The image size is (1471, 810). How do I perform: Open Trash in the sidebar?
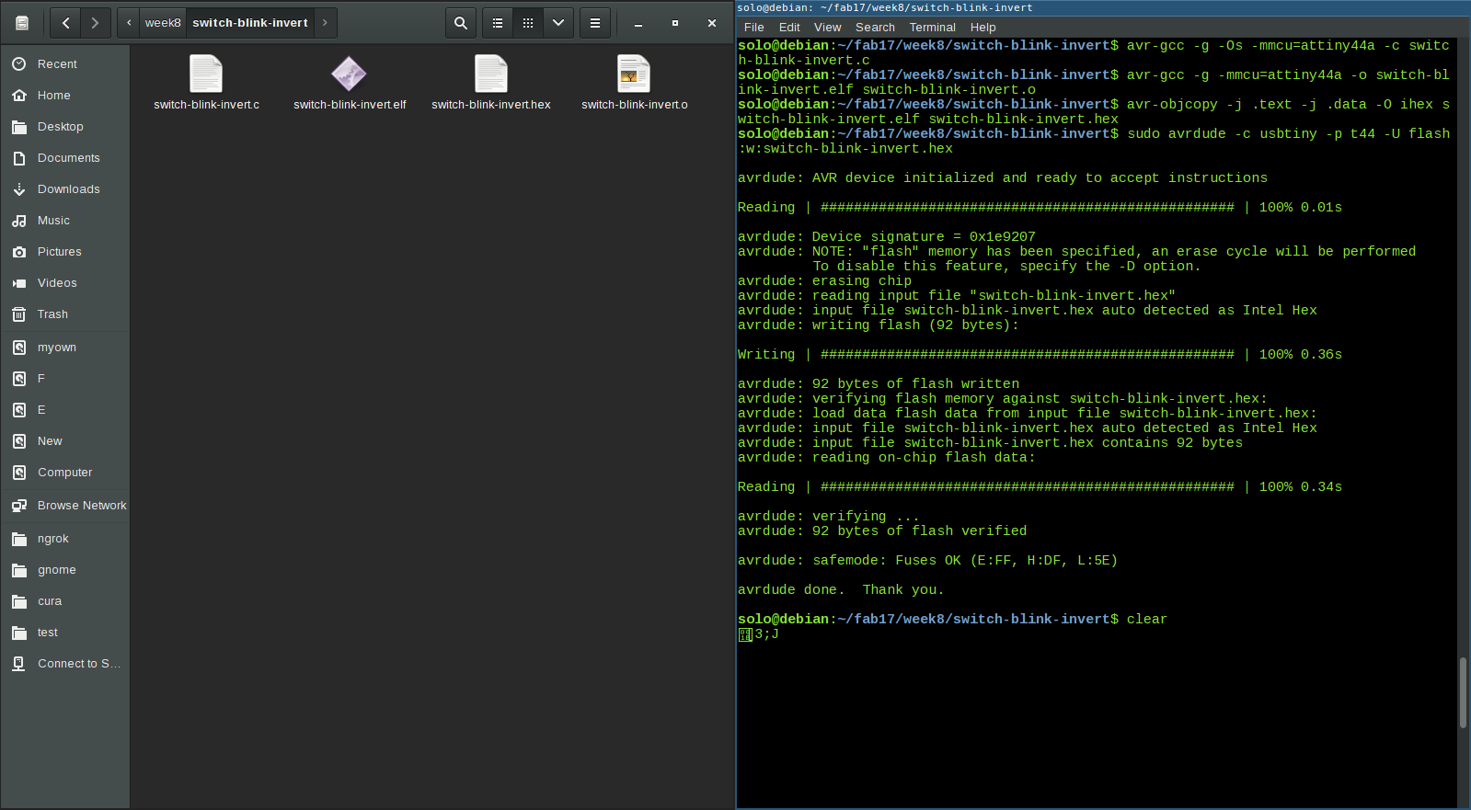(x=64, y=314)
